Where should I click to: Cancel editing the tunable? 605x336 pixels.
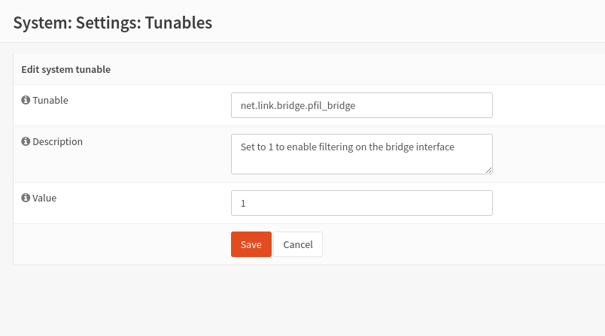(x=298, y=244)
